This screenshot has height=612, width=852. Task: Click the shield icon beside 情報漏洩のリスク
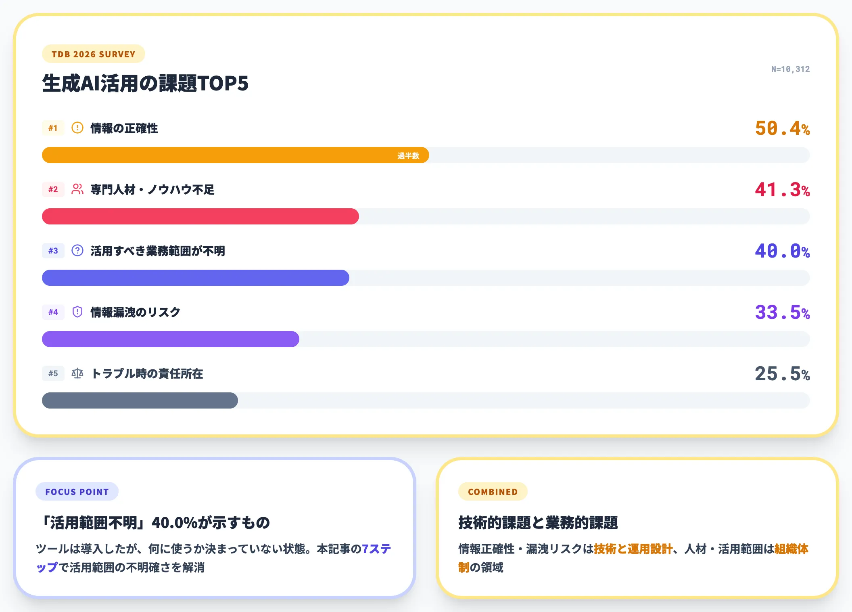pyautogui.click(x=77, y=312)
